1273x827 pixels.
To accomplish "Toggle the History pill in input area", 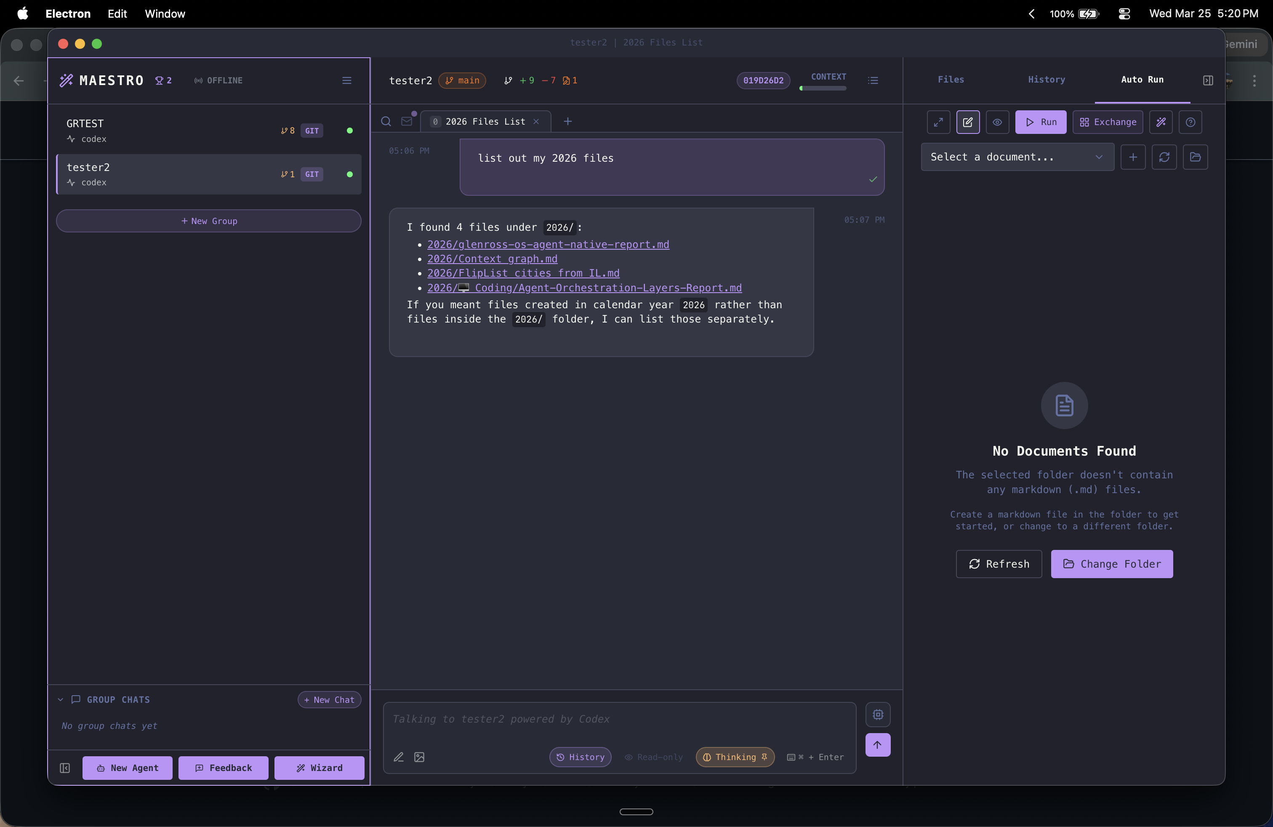I will (x=581, y=757).
